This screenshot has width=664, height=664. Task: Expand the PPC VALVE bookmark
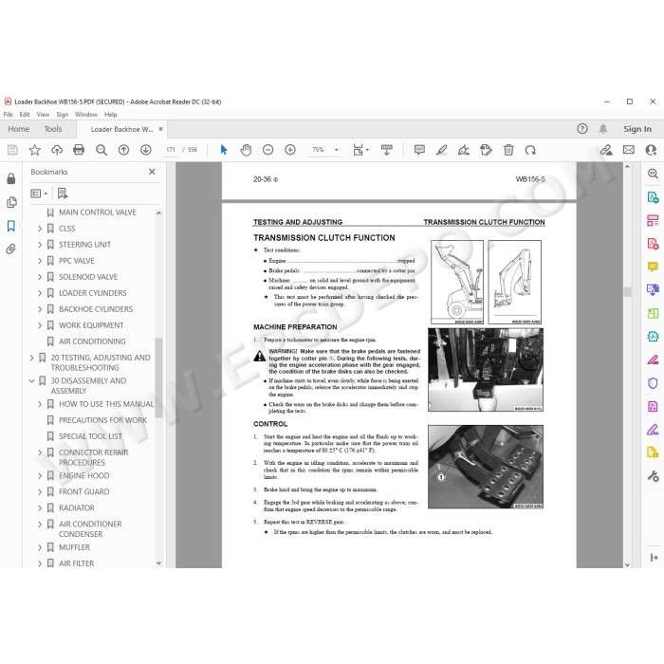coord(40,261)
